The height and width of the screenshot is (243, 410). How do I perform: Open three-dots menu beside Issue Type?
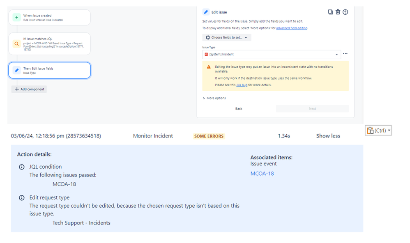[x=345, y=53]
